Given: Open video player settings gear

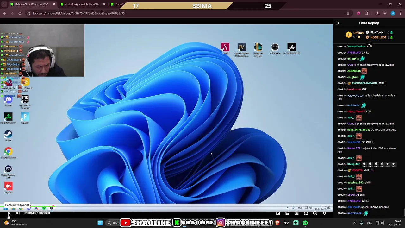Looking at the screenshot, I should [x=324, y=213].
